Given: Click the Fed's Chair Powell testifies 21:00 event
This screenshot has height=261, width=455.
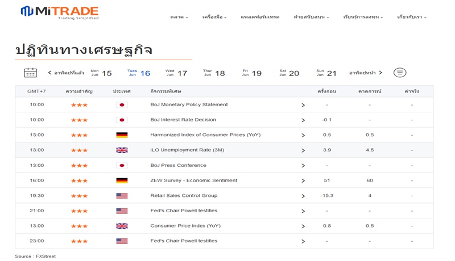Looking at the screenshot, I should pos(184,211).
